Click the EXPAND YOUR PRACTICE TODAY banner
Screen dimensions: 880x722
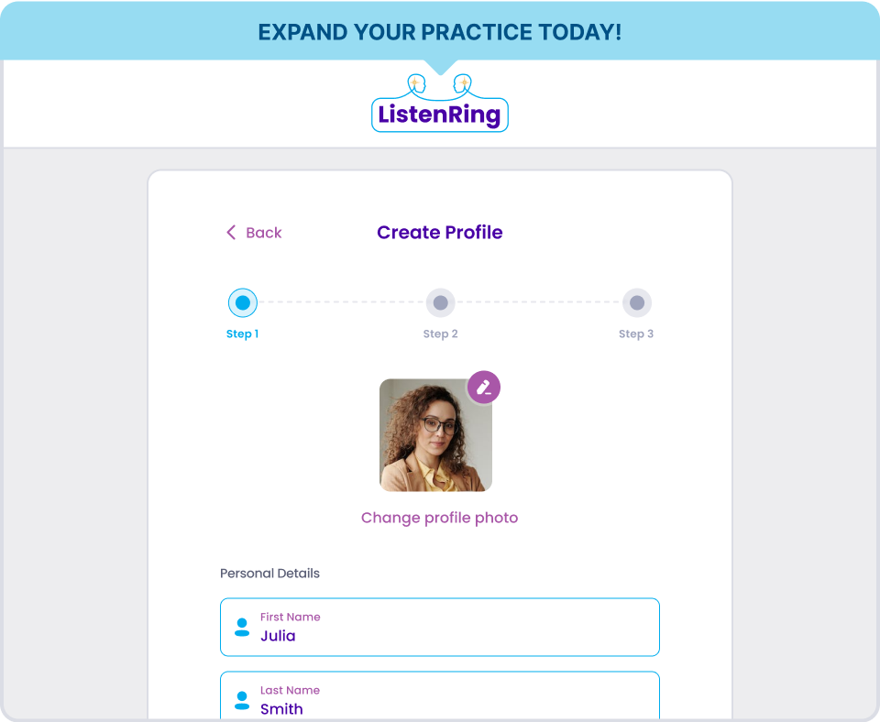click(440, 31)
